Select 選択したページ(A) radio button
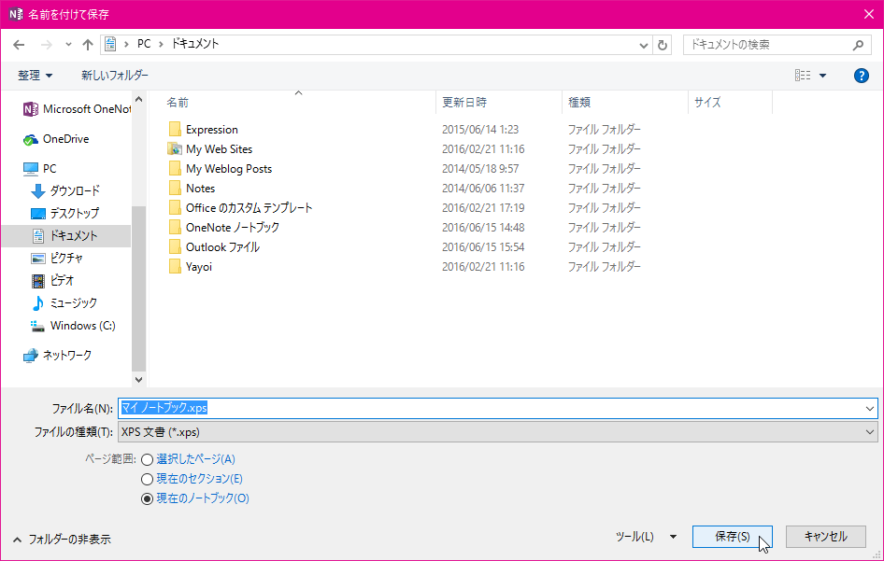The width and height of the screenshot is (884, 561). 147,459
